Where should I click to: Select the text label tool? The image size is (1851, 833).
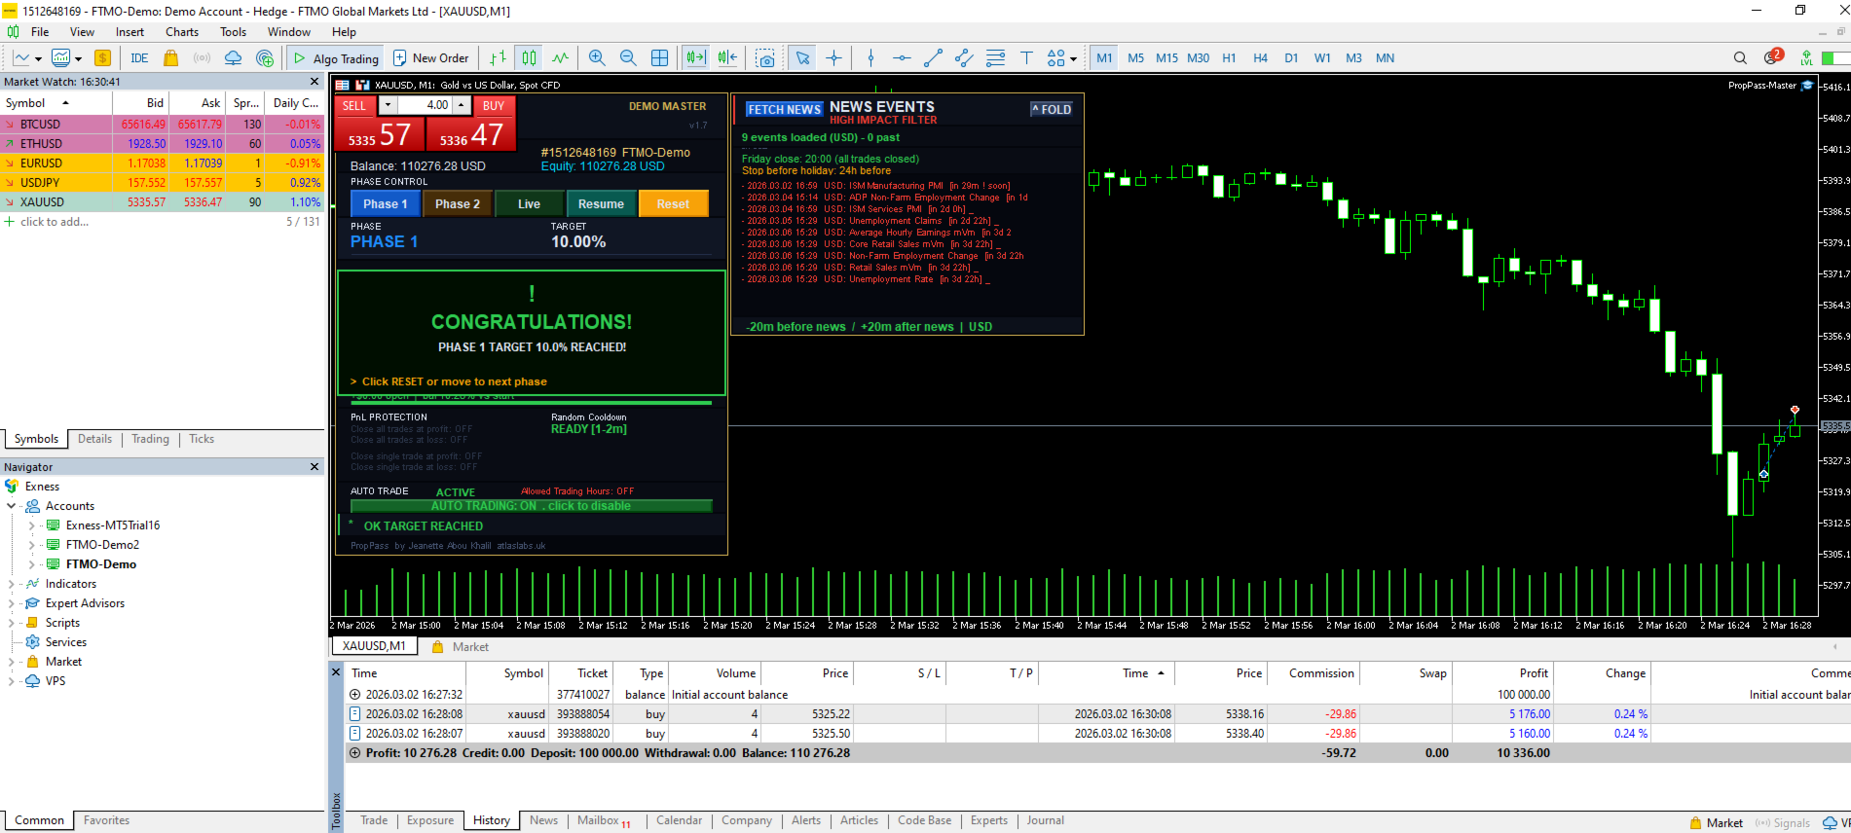tap(1026, 58)
